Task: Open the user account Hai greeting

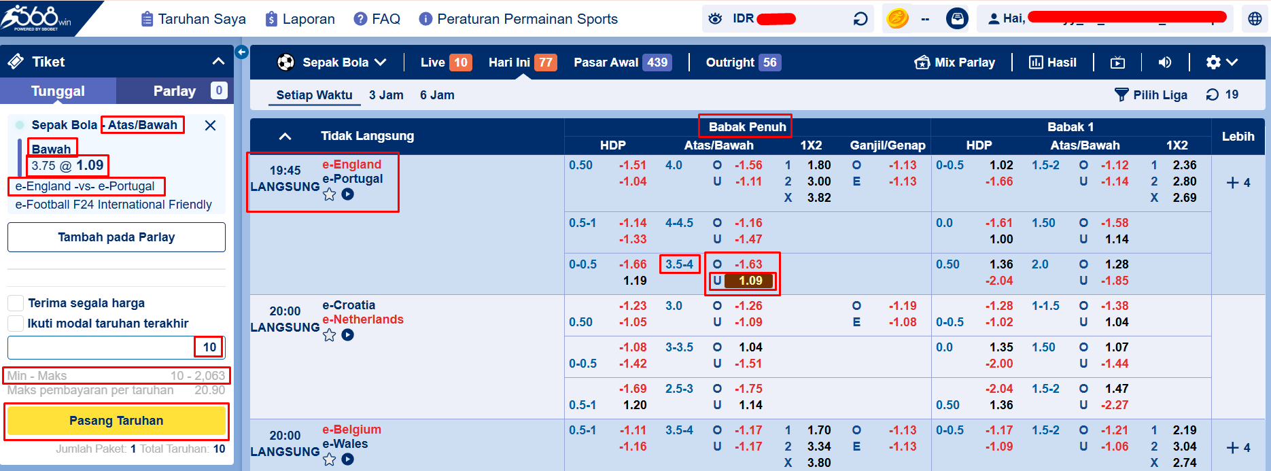Action: (1107, 19)
